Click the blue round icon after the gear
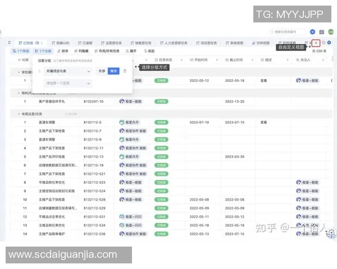337x269 pixels. [329, 43]
